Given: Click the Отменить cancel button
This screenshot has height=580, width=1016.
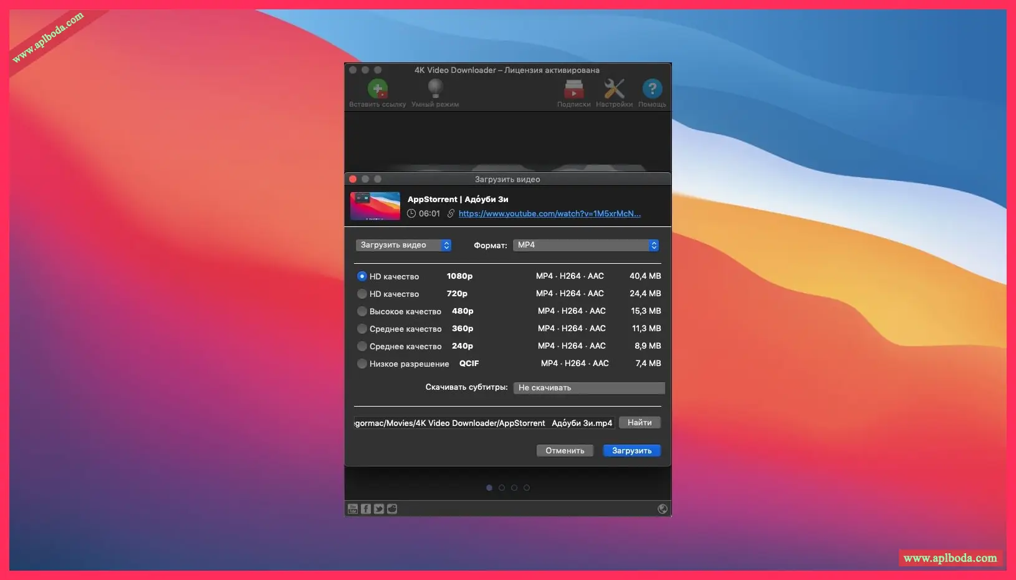Looking at the screenshot, I should tap(565, 450).
